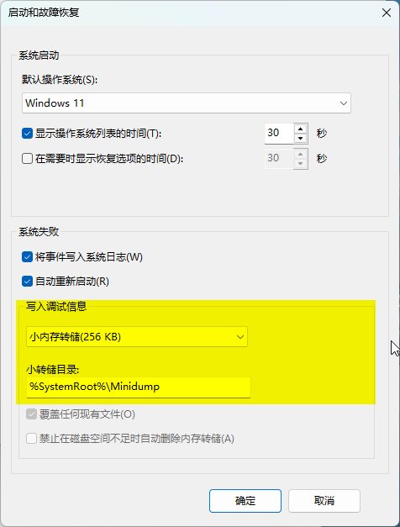
Task: Uncheck 将事件写入系统日志 checkbox
Action: pos(27,257)
